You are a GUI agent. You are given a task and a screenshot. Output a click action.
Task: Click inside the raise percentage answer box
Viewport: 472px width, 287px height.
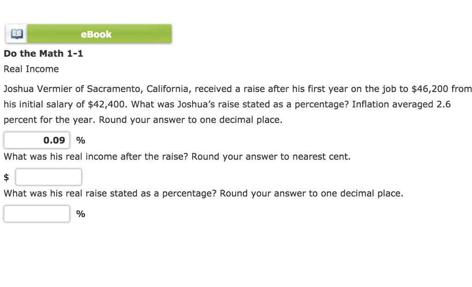click(36, 140)
